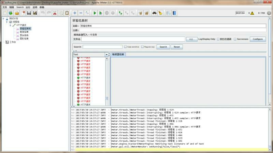
Task: Enable the 仅日志错误 checkbox
Action: [x=218, y=39]
